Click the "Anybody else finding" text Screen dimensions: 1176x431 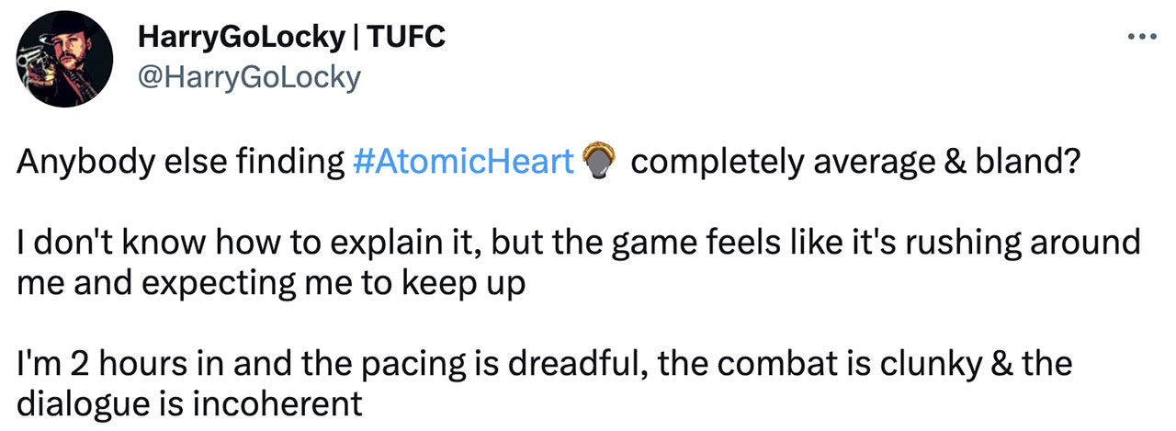pos(180,163)
